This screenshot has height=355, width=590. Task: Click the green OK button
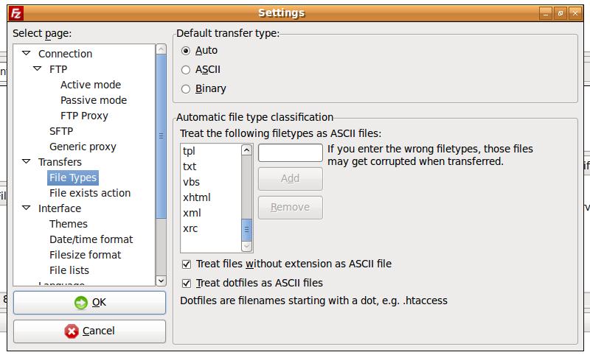(x=89, y=303)
